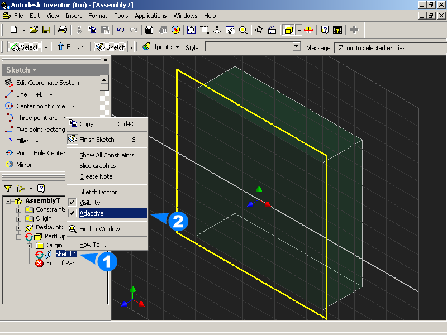Toggle the Adaptive option in context menu
The height and width of the screenshot is (335, 447).
107,213
